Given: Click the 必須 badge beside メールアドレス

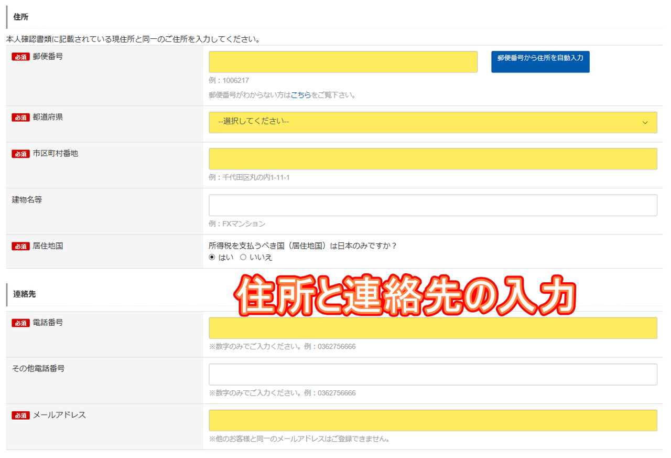Looking at the screenshot, I should [20, 416].
